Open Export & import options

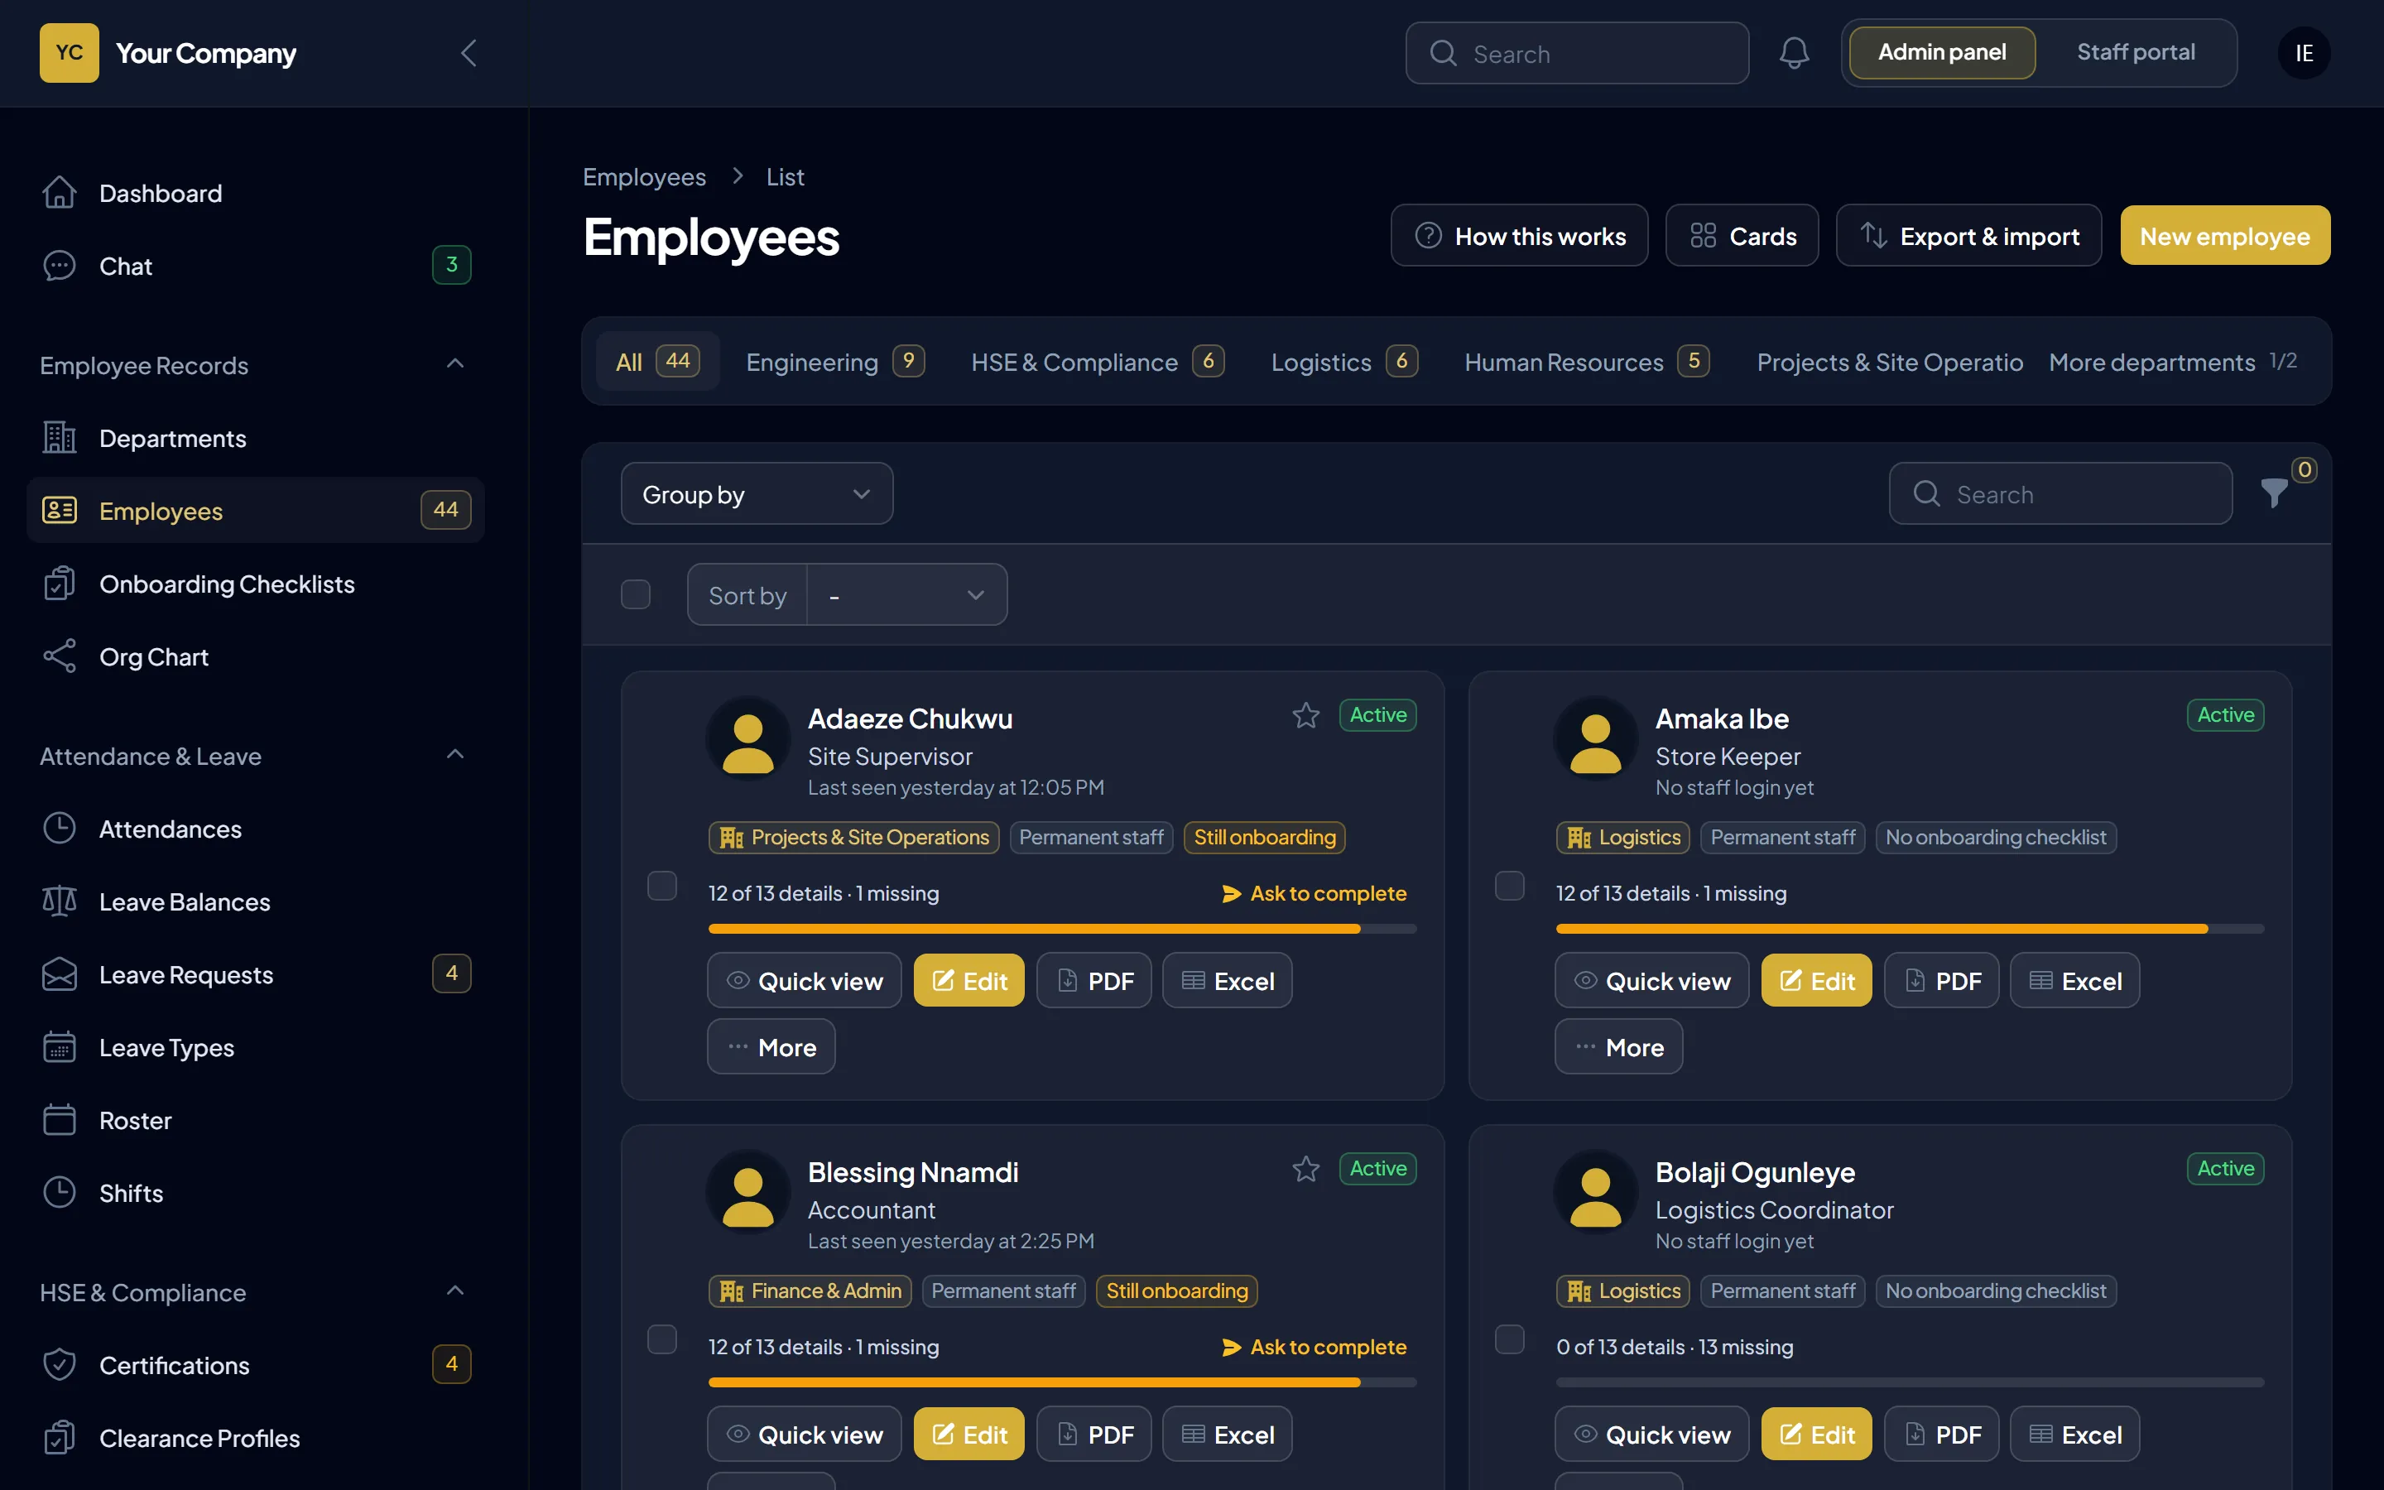[x=1968, y=236]
